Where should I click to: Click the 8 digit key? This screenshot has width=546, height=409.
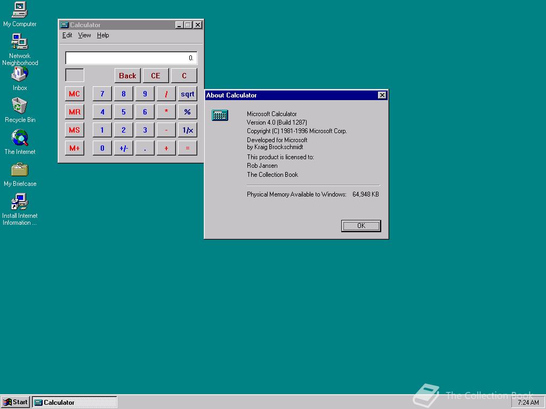point(124,94)
